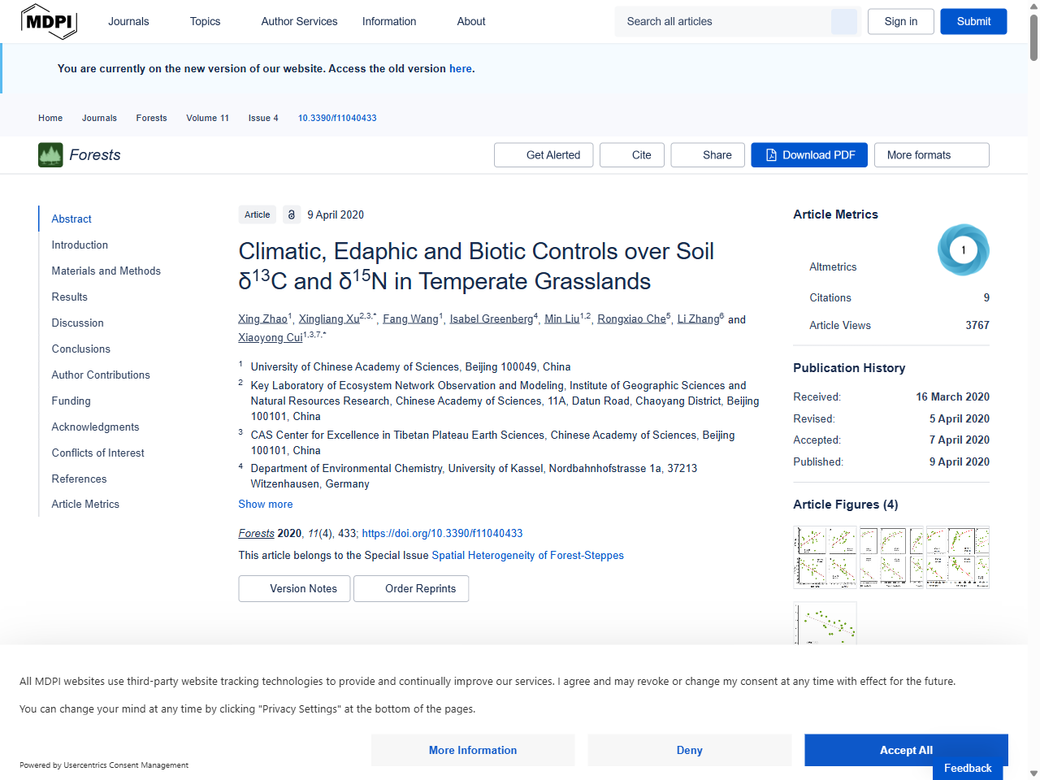Select the Abstract section in the sidebar

click(x=71, y=219)
